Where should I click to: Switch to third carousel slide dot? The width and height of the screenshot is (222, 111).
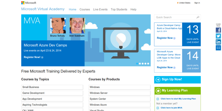[143, 64]
